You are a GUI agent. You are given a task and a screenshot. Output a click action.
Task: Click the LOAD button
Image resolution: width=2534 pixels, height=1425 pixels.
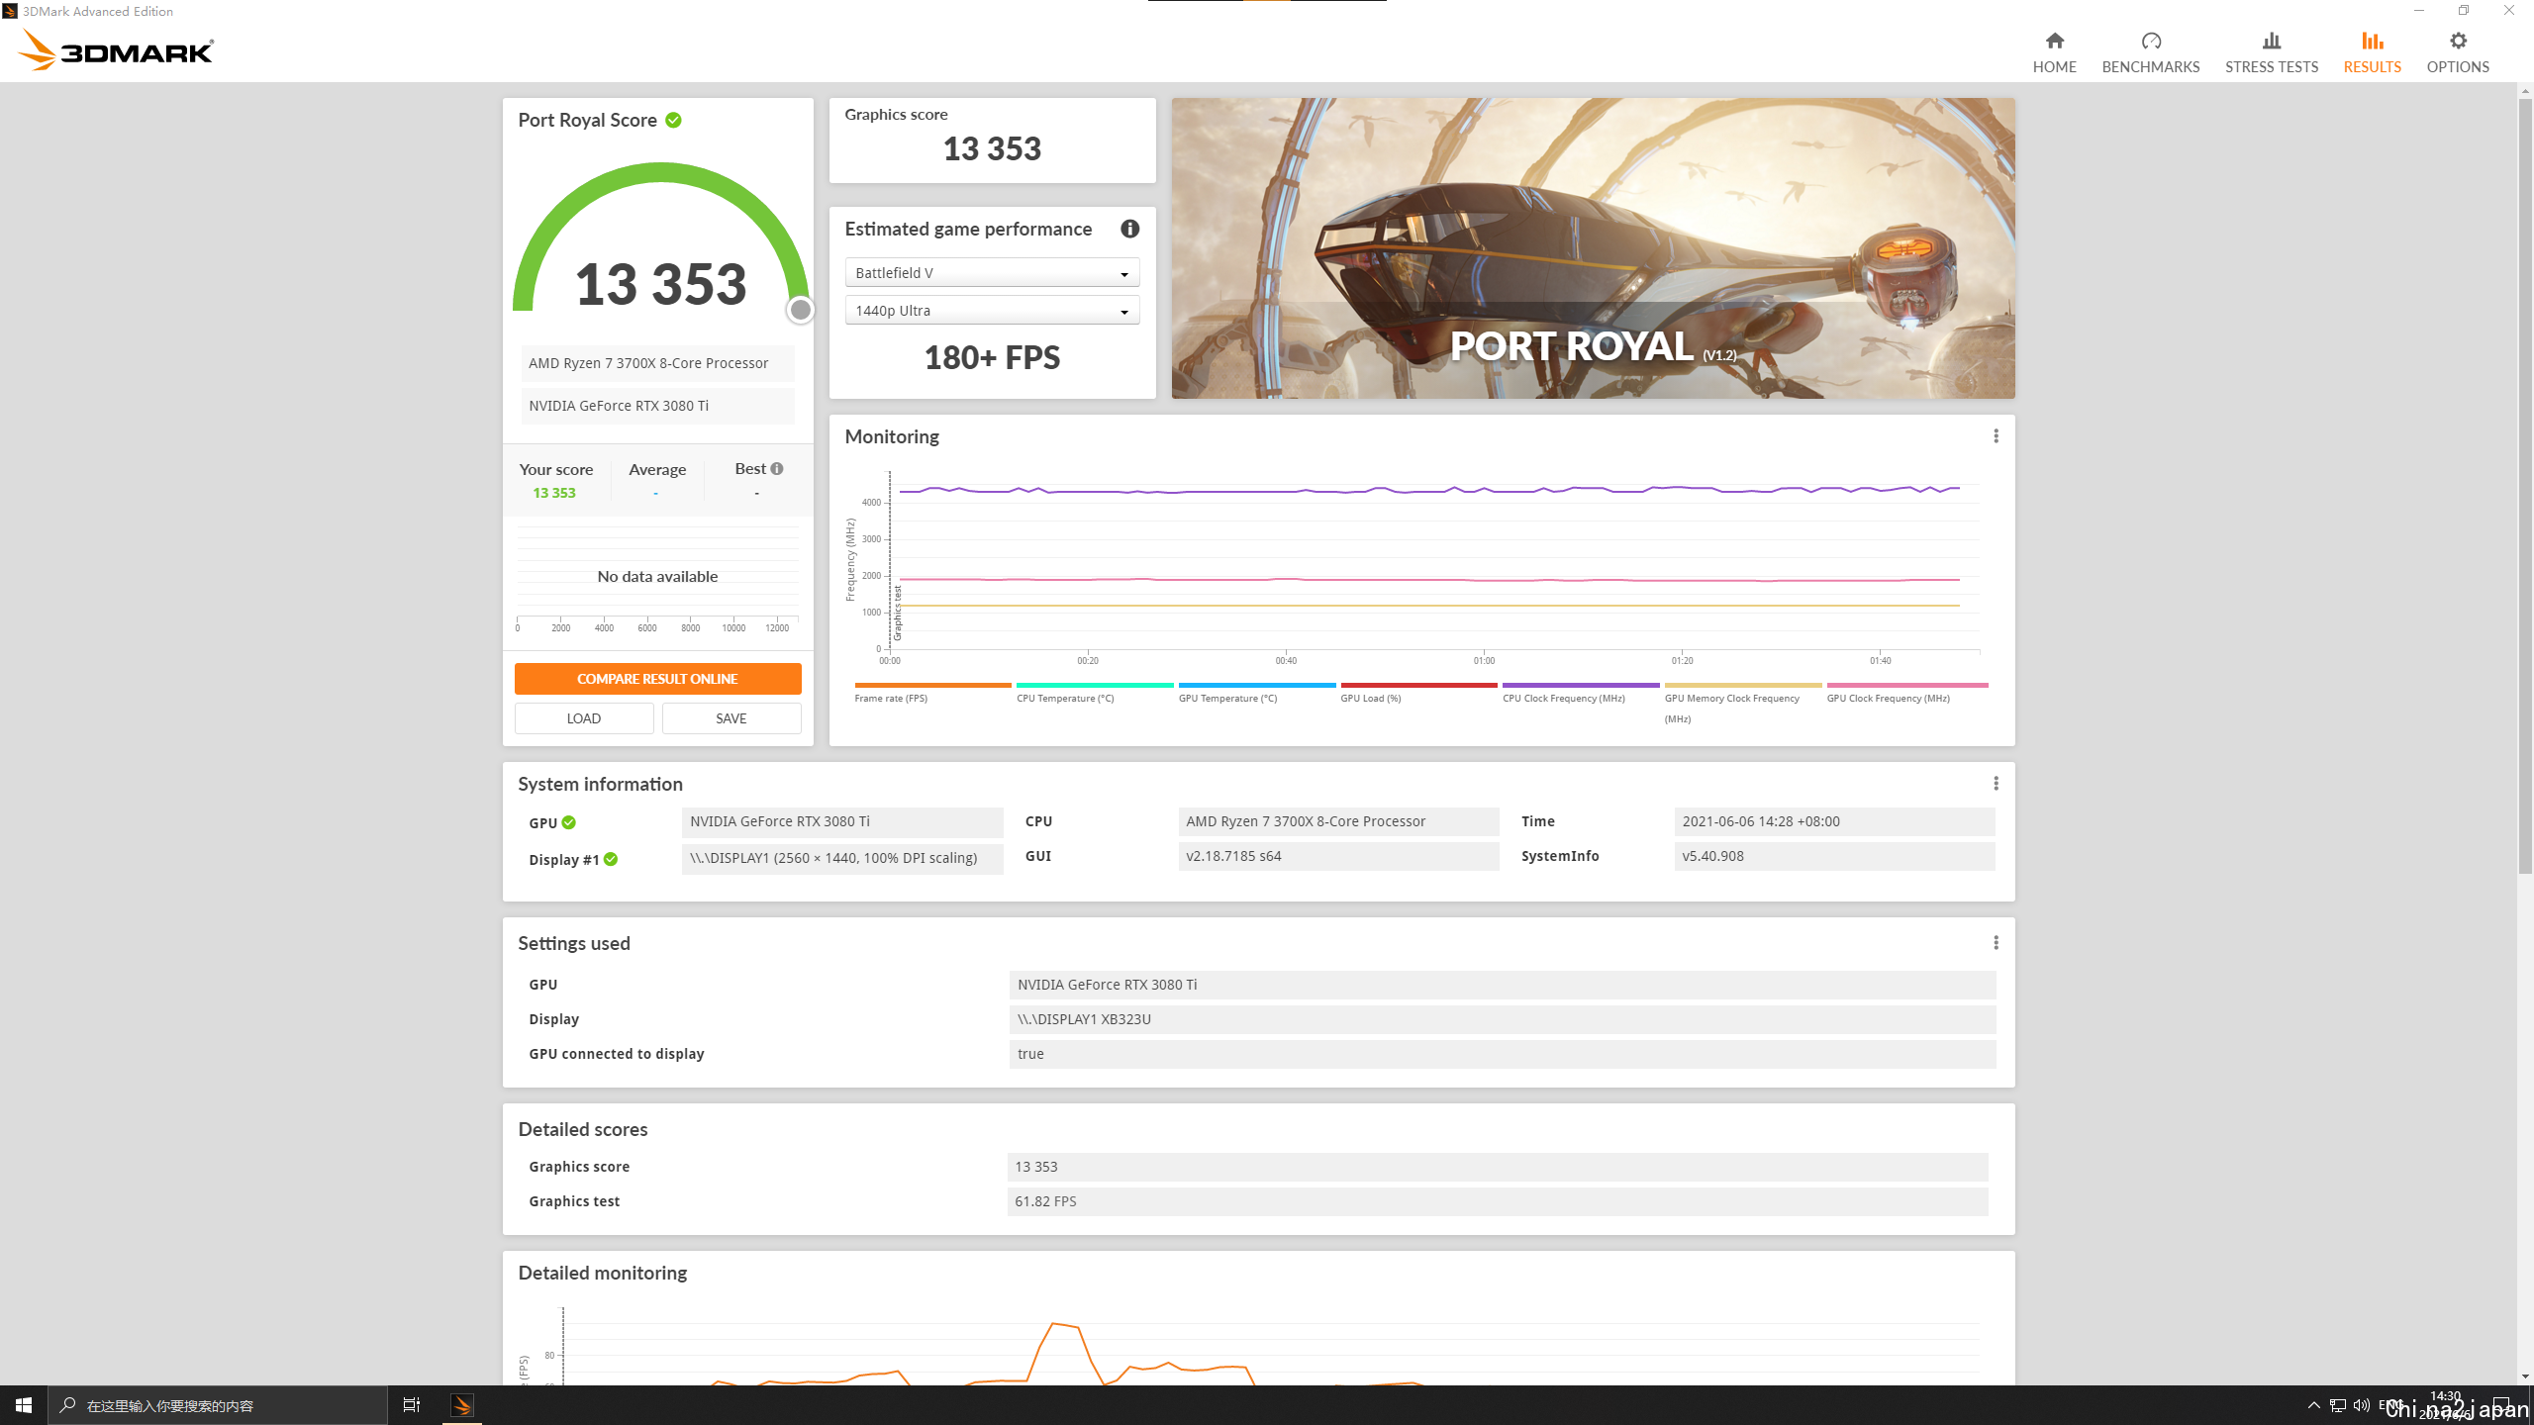[x=584, y=718]
